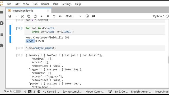Restart kernel and run all cells icon
Screen dimensions: 169x95
(x=60, y=16)
